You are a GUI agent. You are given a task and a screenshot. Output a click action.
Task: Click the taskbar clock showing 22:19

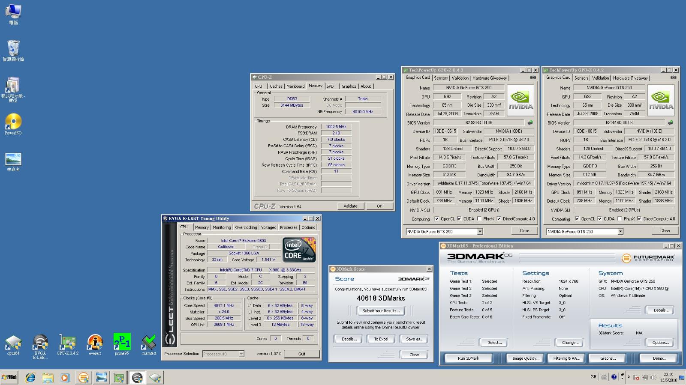[x=668, y=377]
